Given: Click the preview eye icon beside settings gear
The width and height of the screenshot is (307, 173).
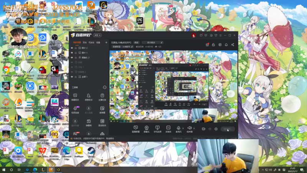Looking at the screenshot, I should (x=210, y=129).
